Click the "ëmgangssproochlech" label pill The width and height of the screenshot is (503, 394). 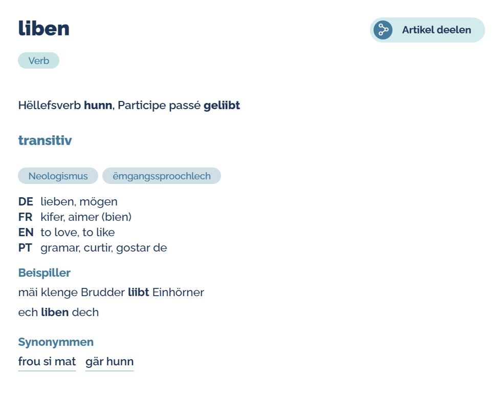161,176
